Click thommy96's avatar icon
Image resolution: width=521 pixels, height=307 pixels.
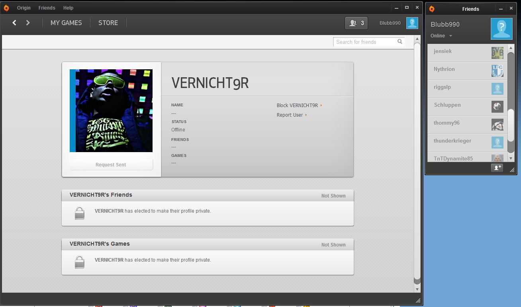(x=497, y=125)
